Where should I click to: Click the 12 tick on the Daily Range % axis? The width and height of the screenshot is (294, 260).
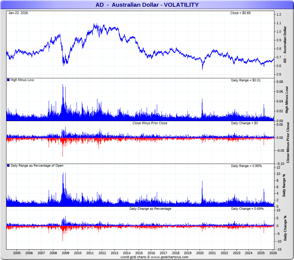pos(278,167)
